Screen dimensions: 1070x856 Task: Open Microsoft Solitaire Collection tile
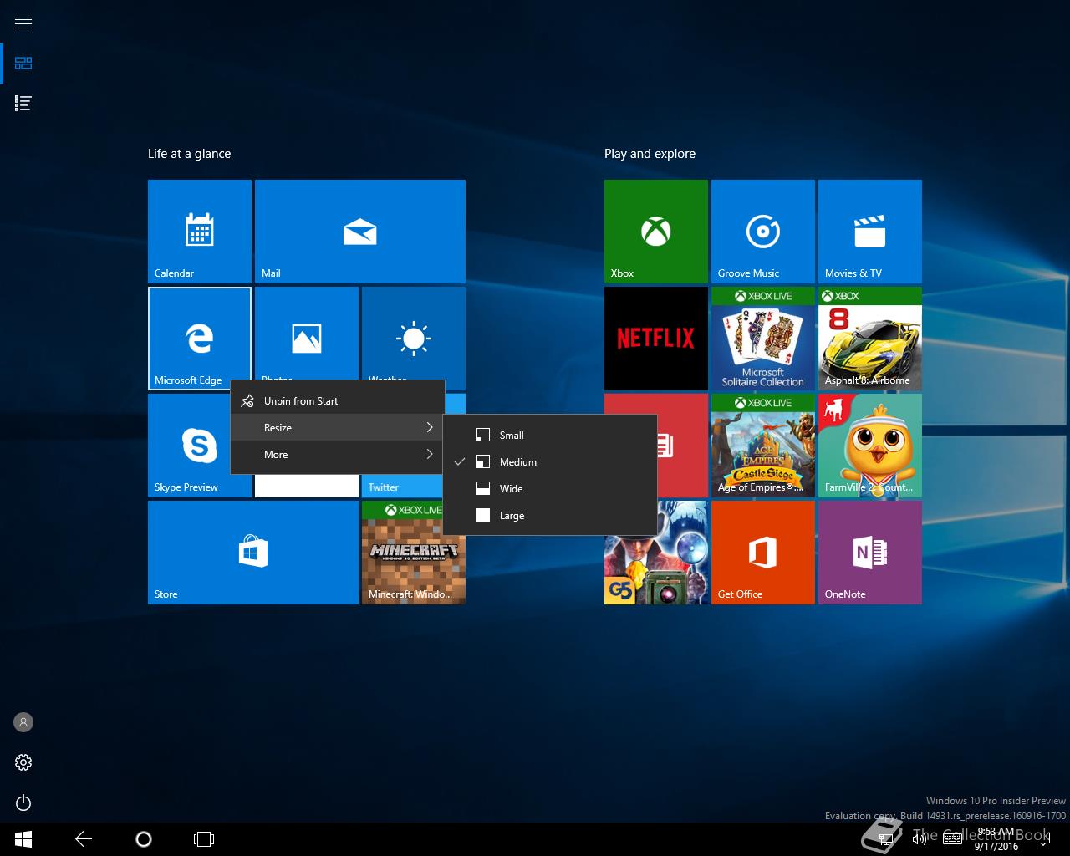click(x=763, y=339)
